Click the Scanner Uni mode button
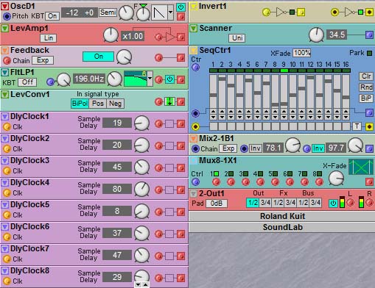Viewport: 375px width, 288px height. (x=237, y=38)
